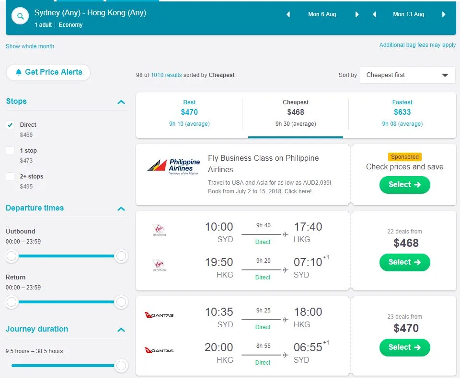Select the $468 Virgin Australia deal
The height and width of the screenshot is (378, 460).
tap(404, 262)
